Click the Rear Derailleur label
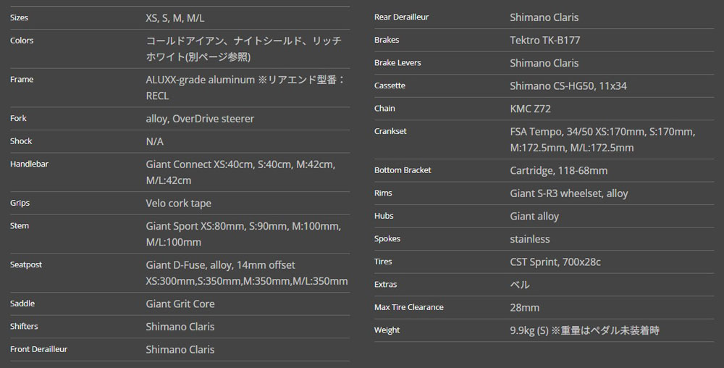 [403, 17]
